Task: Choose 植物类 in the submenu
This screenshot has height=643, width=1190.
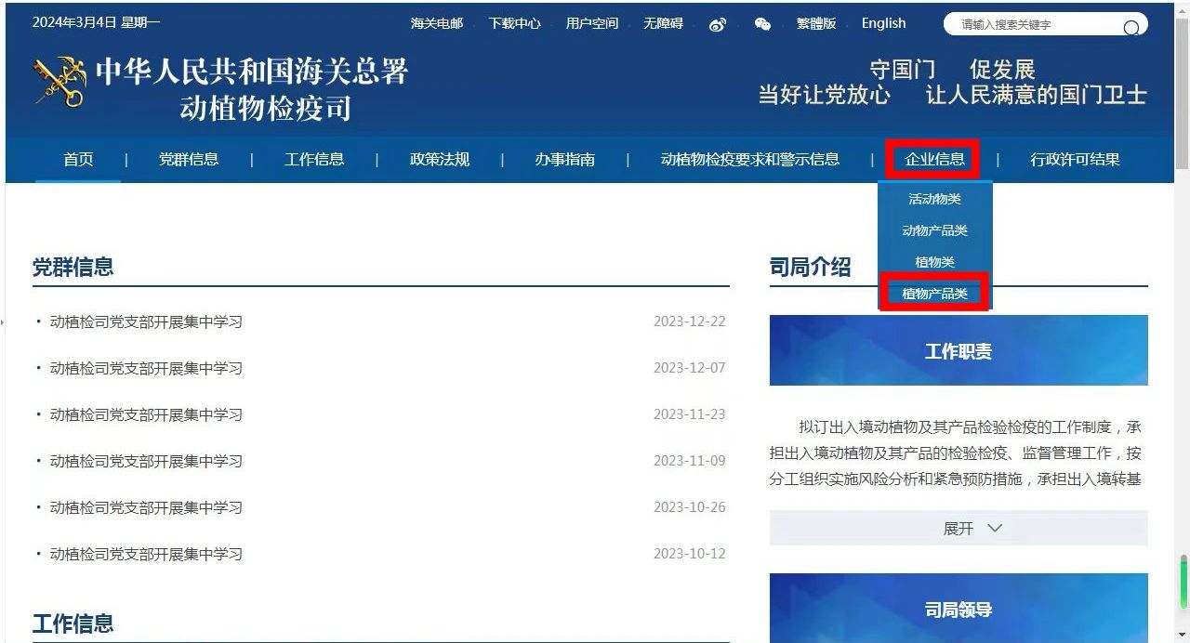Action: (934, 262)
